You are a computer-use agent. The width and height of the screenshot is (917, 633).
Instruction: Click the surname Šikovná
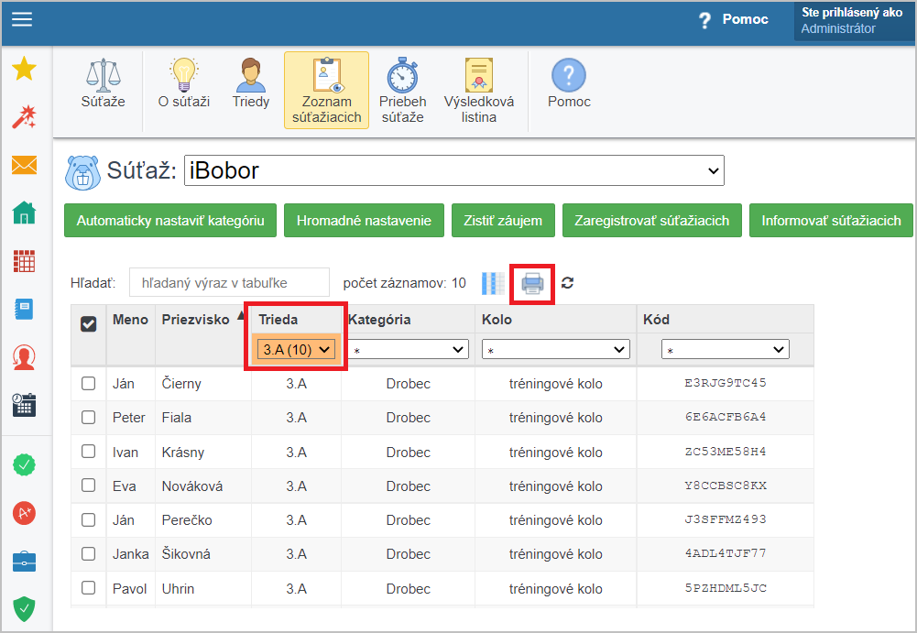pyautogui.click(x=186, y=554)
